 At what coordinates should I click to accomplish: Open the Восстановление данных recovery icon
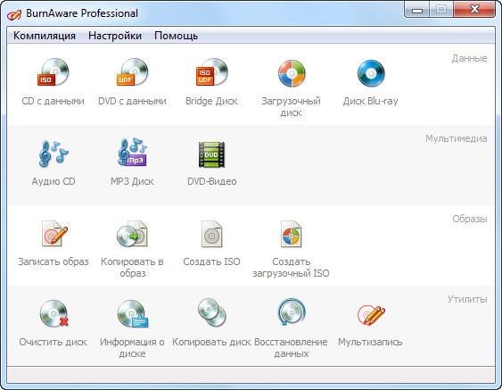(291, 312)
